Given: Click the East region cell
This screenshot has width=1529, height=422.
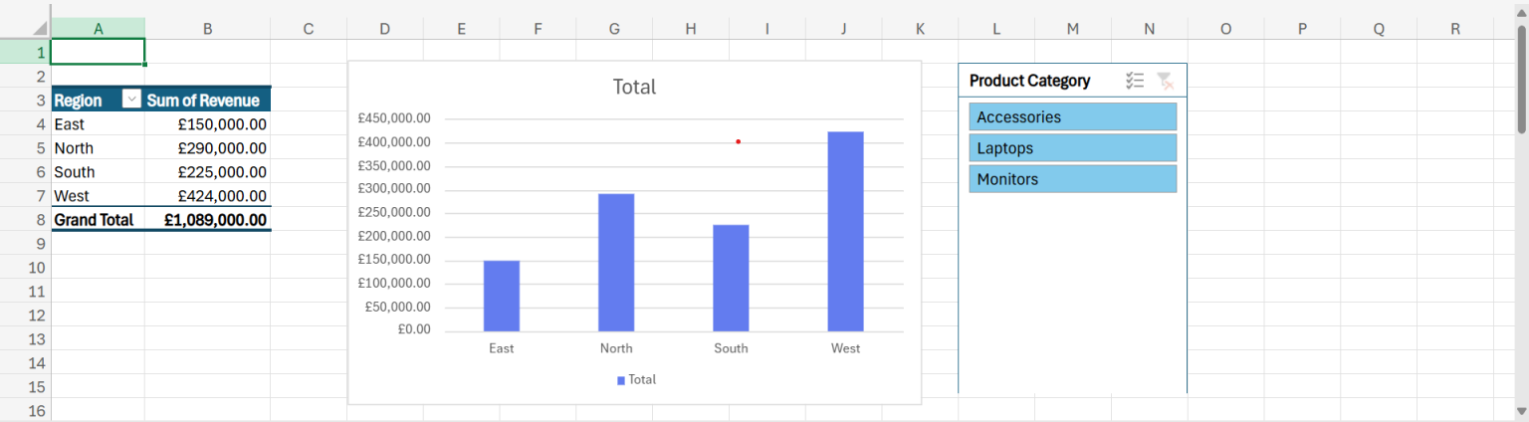Looking at the screenshot, I should tap(98, 124).
